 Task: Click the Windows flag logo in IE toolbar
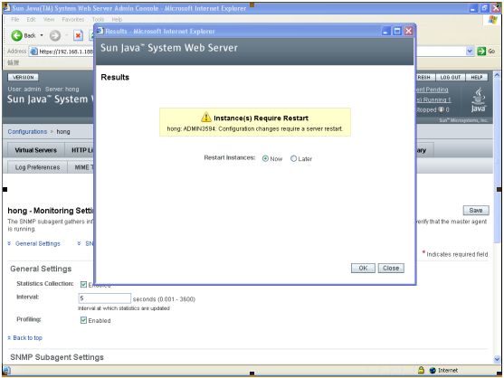[x=492, y=20]
